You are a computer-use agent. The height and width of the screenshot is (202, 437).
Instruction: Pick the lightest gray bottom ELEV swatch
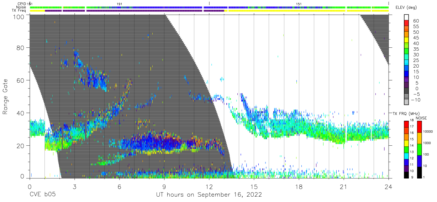coord(407,102)
